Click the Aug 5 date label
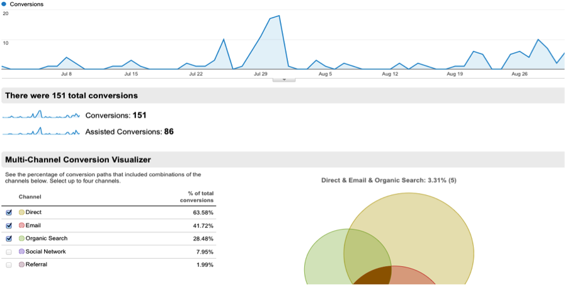This screenshot has height=285, width=565. 326,74
